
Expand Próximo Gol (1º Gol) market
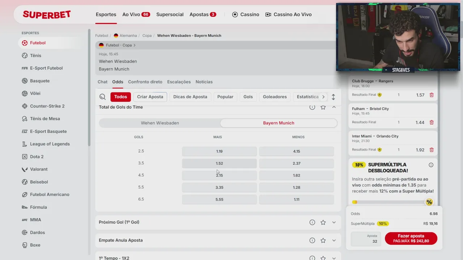click(x=334, y=222)
